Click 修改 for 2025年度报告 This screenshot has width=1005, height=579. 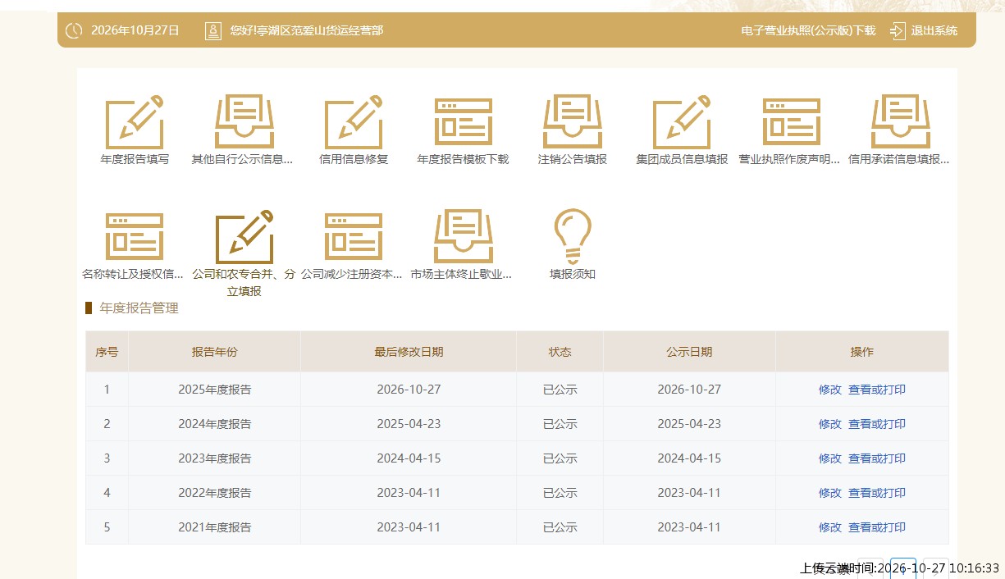(x=830, y=390)
